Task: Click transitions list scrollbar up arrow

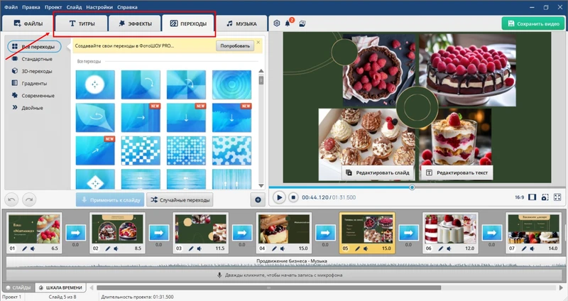Action: click(261, 70)
